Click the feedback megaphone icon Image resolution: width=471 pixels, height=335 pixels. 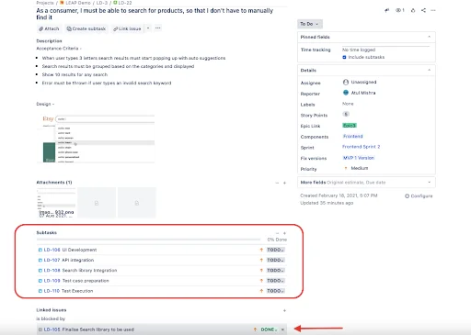pos(387,10)
